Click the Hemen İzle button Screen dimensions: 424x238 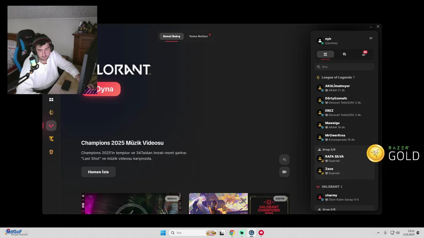[98, 172]
